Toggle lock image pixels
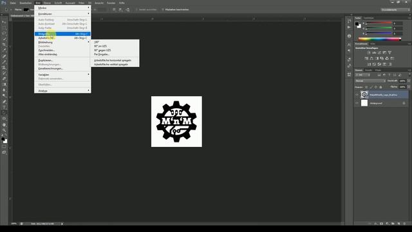412x232 pixels. 371,87
